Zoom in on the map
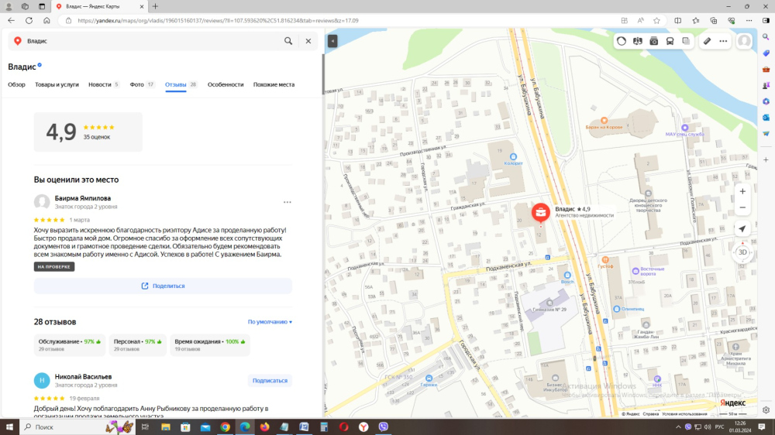 tap(742, 192)
